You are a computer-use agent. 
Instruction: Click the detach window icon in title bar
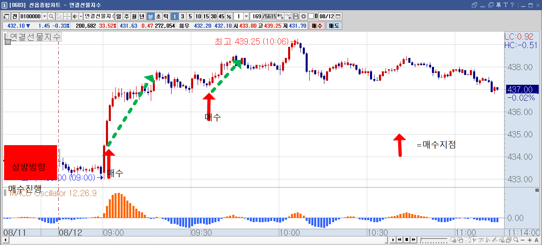coord(474,5)
